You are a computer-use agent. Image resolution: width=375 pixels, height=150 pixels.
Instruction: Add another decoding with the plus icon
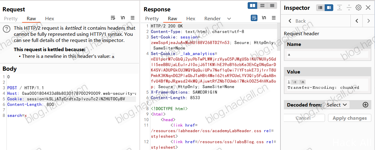tap(365, 105)
